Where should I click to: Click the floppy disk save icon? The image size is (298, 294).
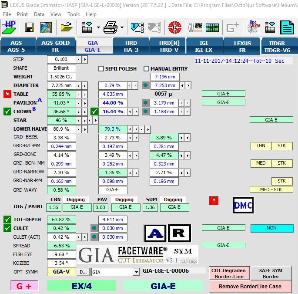tap(29, 27)
